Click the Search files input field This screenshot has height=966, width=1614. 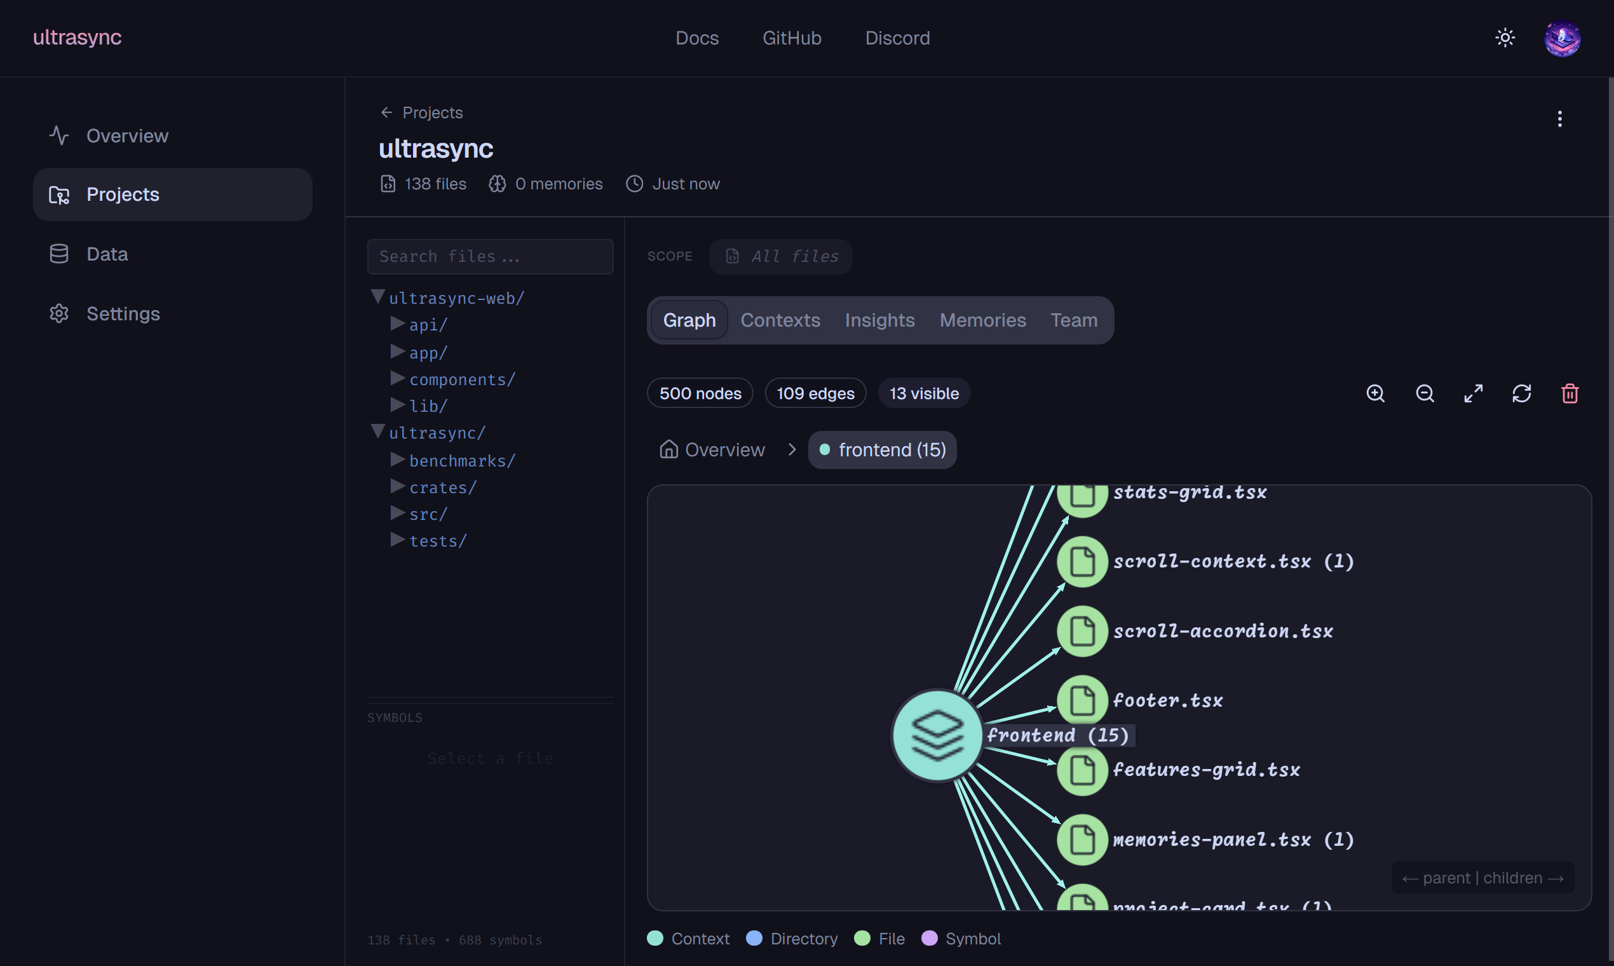[x=490, y=257]
